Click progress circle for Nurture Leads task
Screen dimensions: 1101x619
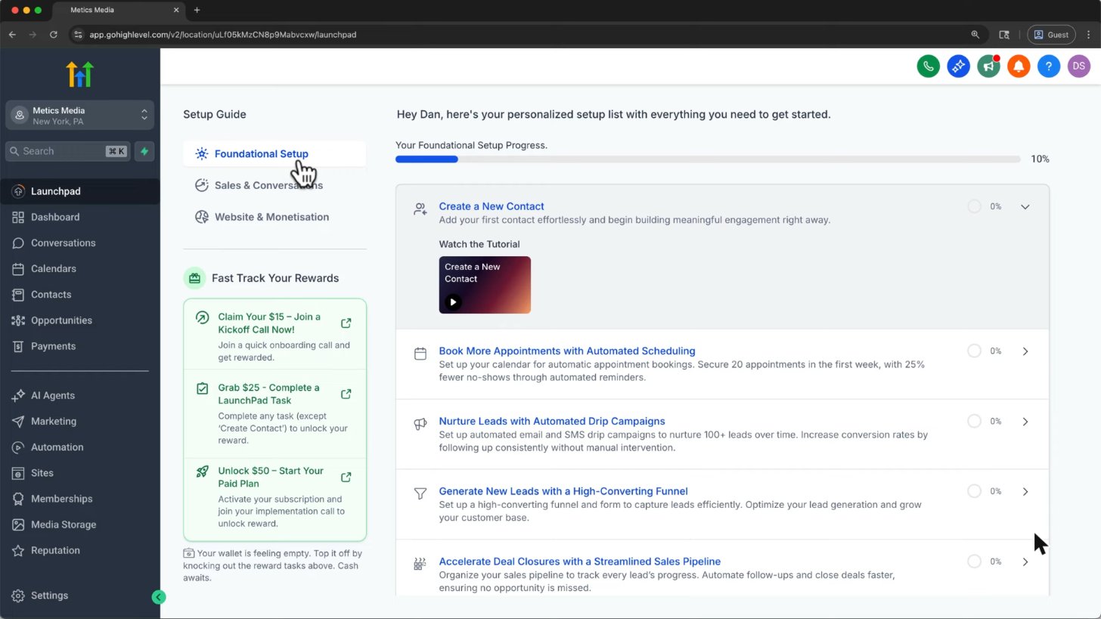click(974, 421)
